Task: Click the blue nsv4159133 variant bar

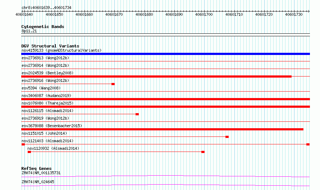Action: tap(165, 54)
